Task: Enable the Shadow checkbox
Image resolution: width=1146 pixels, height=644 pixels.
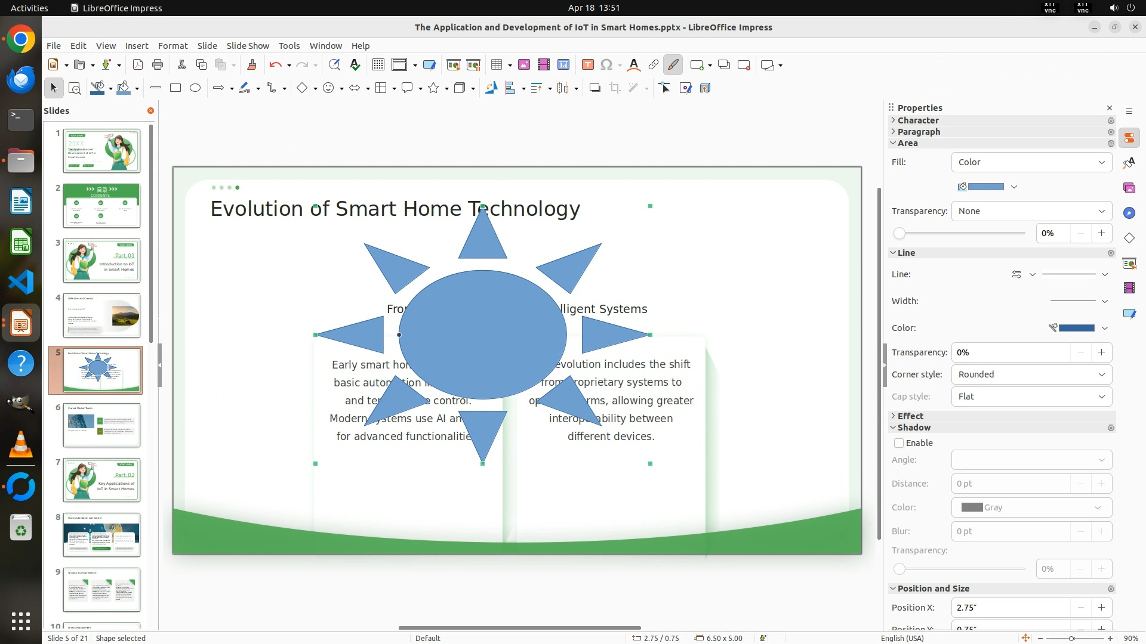Action: point(899,443)
